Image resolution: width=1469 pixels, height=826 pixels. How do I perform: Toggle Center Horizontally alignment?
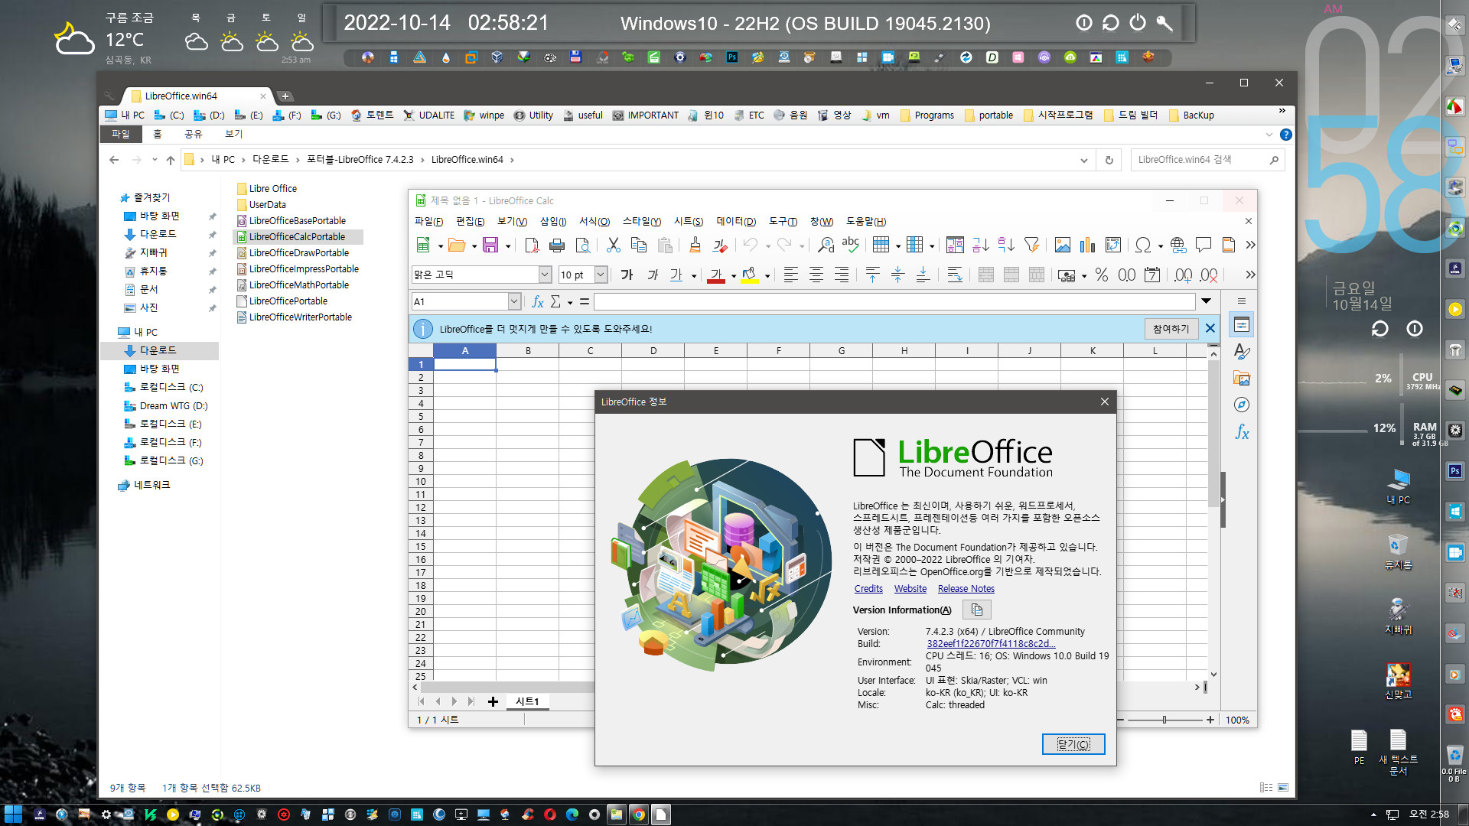tap(816, 275)
